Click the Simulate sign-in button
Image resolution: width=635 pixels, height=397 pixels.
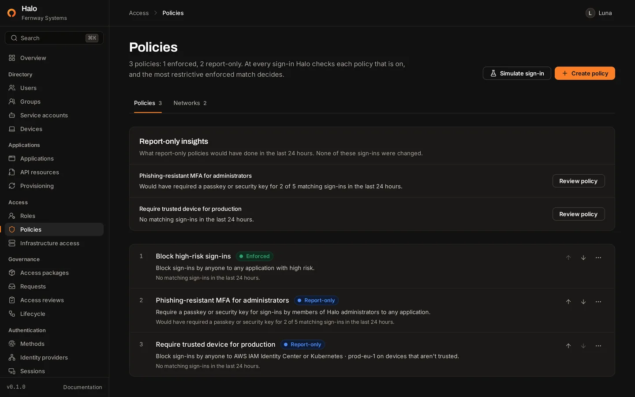(x=517, y=73)
